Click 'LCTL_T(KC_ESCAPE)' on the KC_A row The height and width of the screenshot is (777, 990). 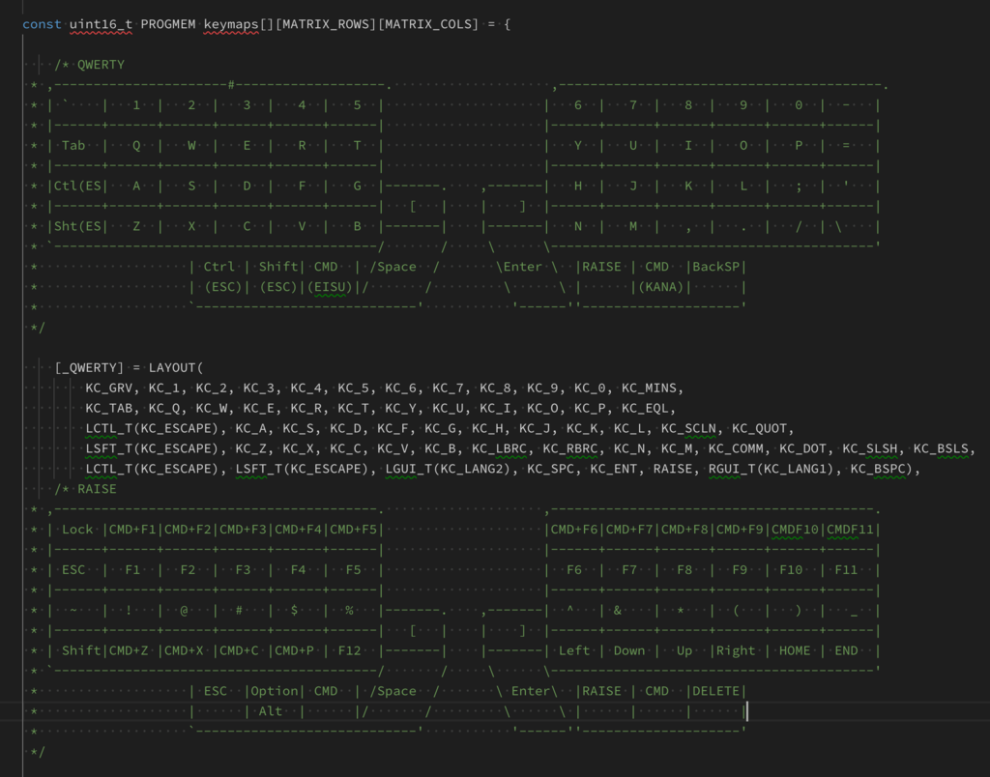[x=156, y=428]
